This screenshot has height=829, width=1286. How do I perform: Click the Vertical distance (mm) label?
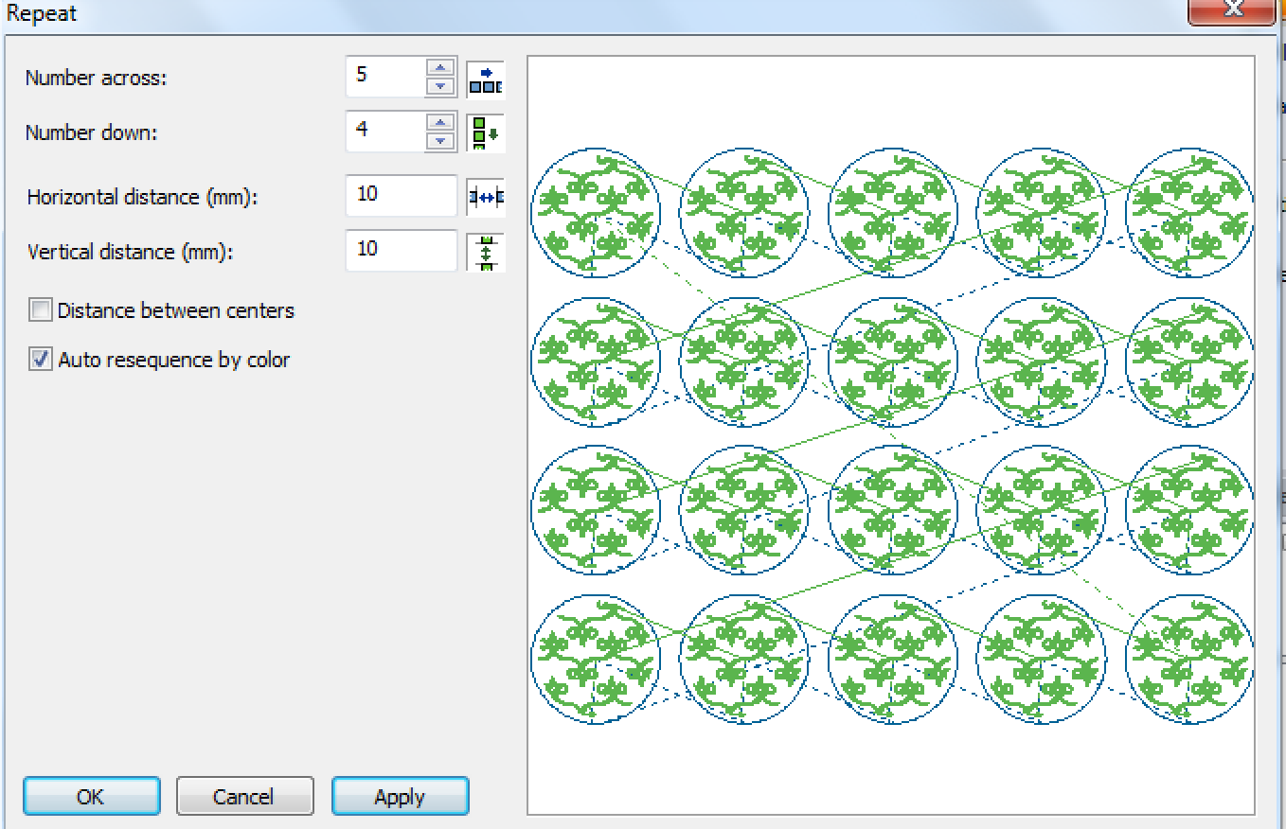129,252
